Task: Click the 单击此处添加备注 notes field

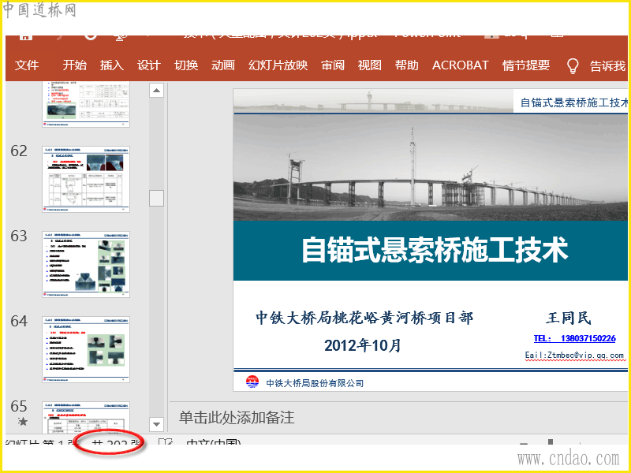Action: [237, 417]
